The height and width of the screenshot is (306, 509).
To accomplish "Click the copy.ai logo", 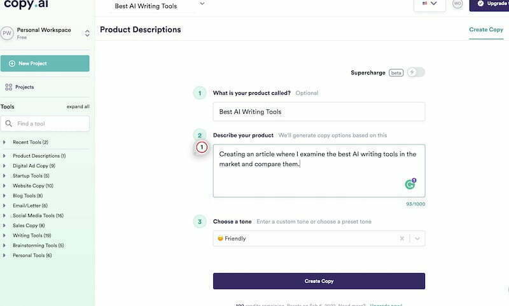I will point(26,4).
